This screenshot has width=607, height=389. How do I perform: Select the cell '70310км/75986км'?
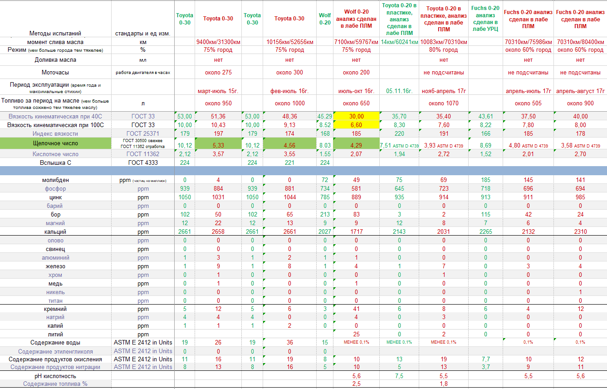[x=528, y=42]
